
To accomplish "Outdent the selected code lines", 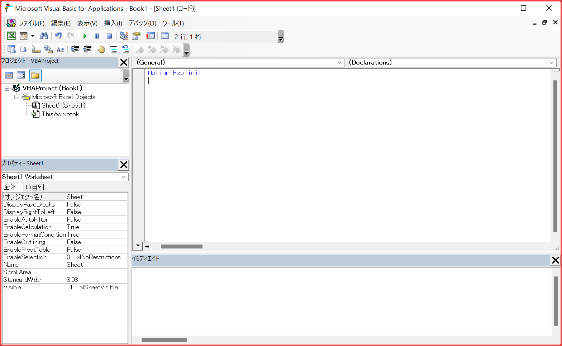I will click(87, 49).
